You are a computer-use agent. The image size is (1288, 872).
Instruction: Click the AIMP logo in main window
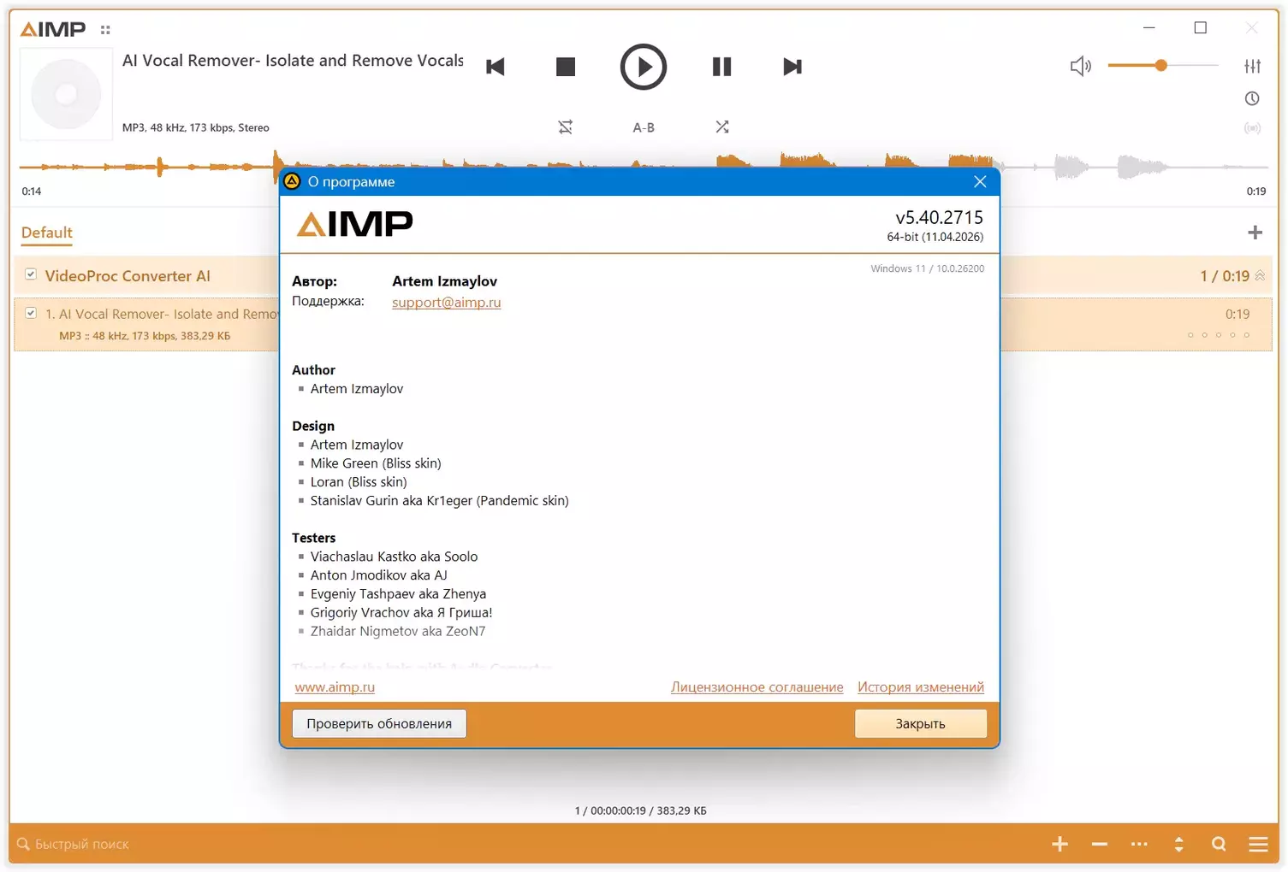coord(53,30)
